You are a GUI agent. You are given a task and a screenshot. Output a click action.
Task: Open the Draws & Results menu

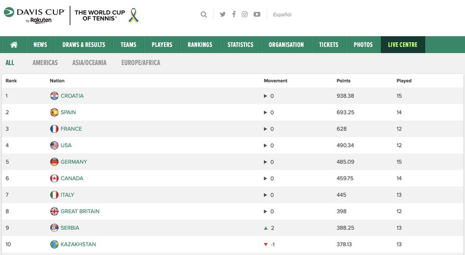(84, 45)
